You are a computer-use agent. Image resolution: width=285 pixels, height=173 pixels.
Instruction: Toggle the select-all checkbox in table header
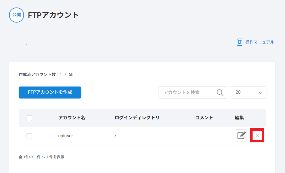(x=29, y=118)
